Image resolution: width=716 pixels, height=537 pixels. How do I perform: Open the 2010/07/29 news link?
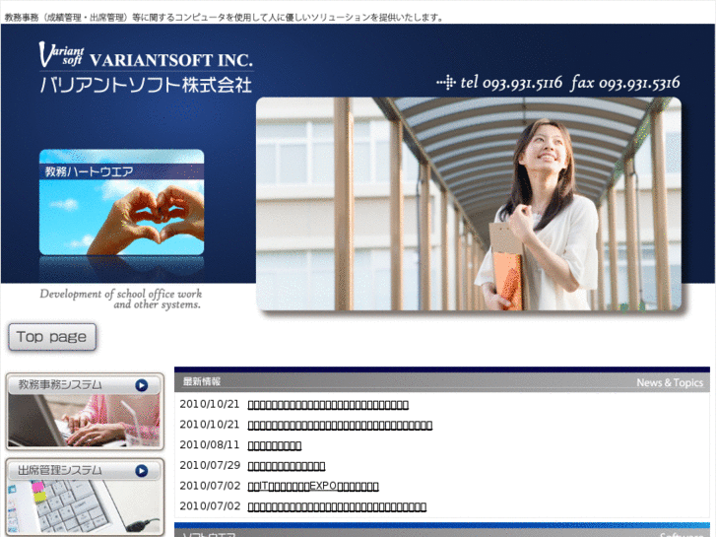[287, 466]
